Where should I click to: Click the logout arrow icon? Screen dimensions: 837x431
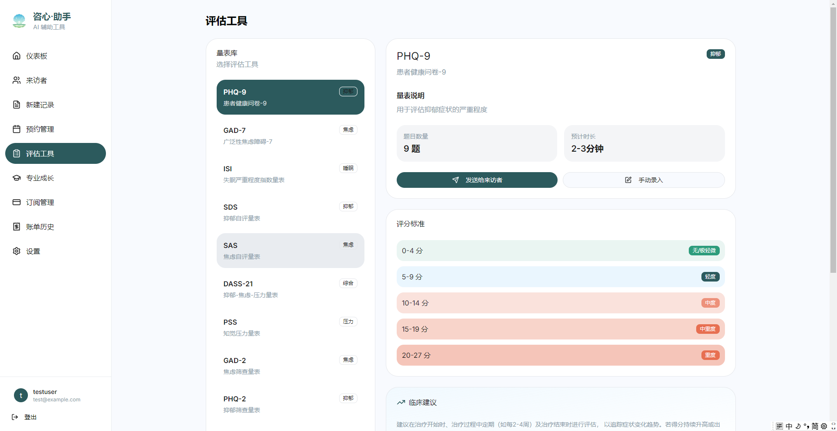[15, 417]
